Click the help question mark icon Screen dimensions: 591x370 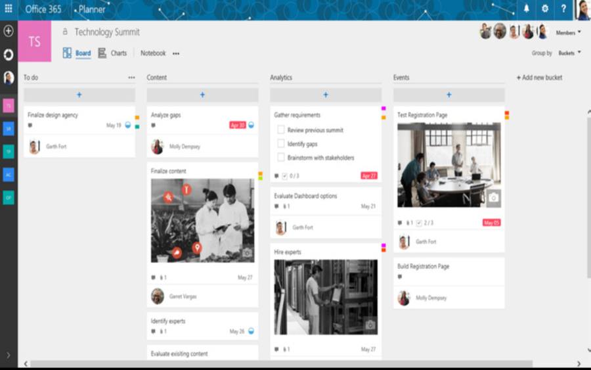[563, 9]
